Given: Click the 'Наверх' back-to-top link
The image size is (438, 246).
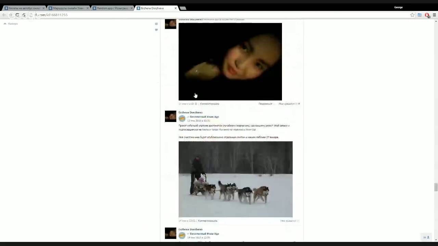Looking at the screenshot, I should tap(11, 24).
